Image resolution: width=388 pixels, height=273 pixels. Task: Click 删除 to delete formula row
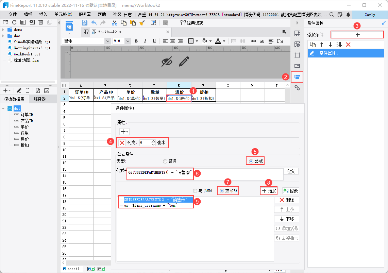(287, 200)
